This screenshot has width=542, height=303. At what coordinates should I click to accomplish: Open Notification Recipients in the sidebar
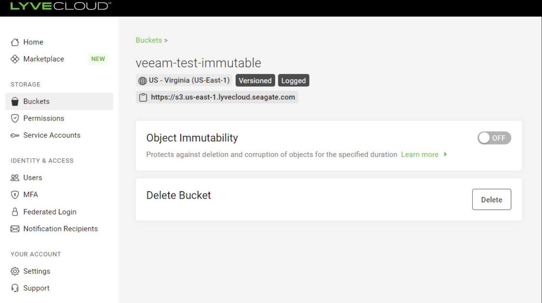click(60, 229)
